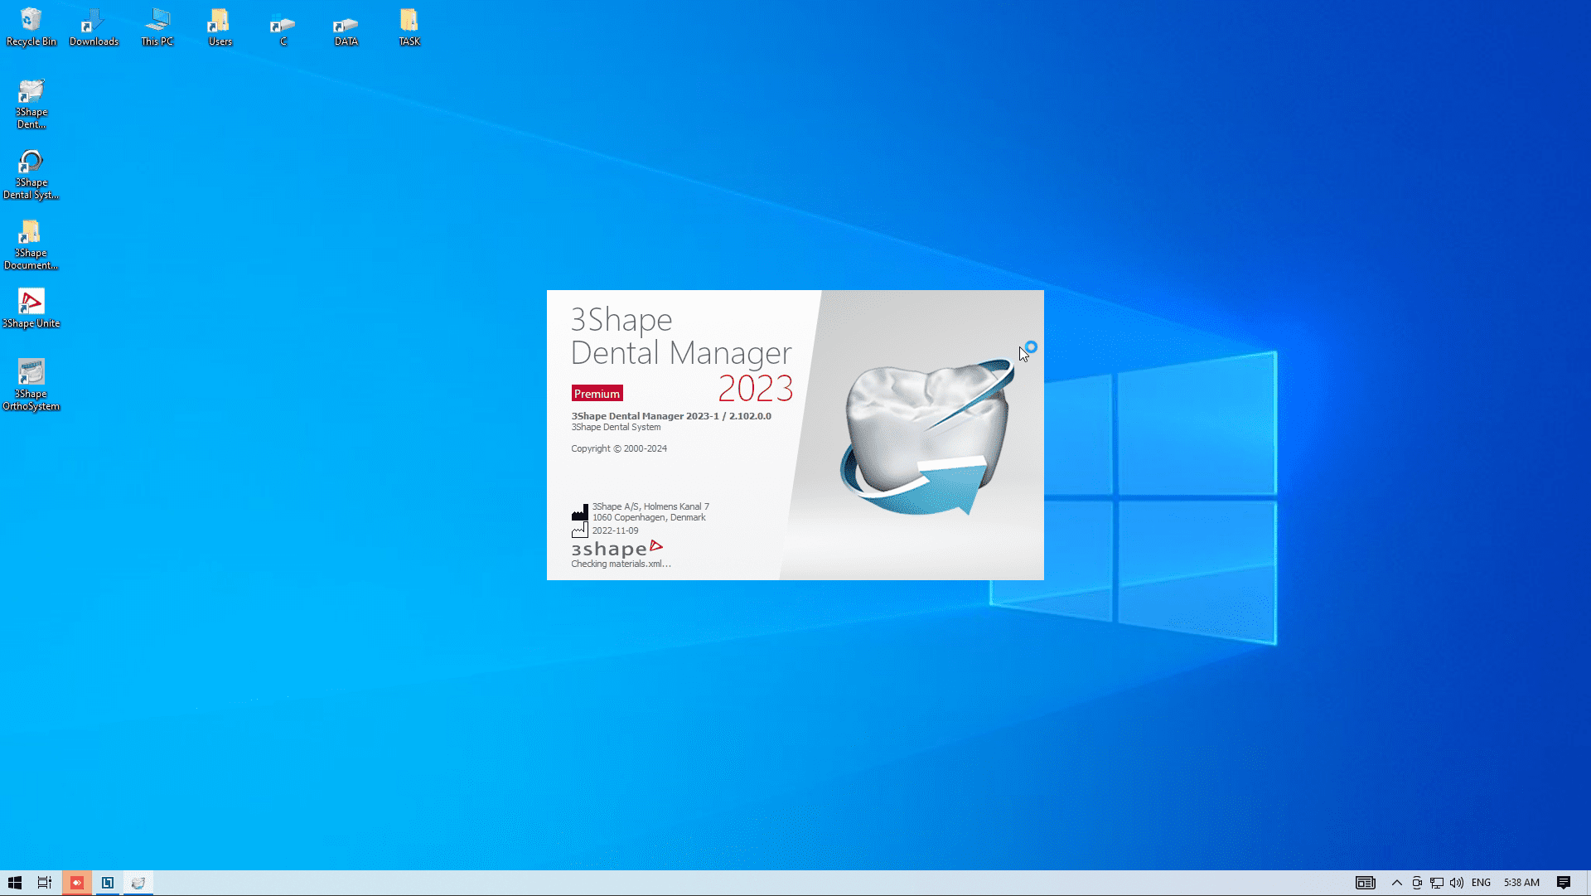Screen dimensions: 1591x896
Task: Open the Downloads shortcut
Action: point(94,26)
